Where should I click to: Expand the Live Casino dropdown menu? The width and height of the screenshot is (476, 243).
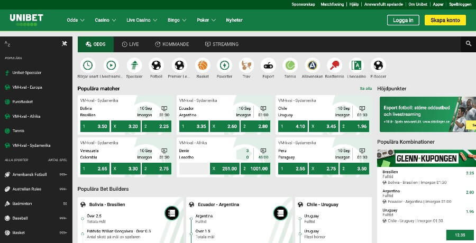click(x=142, y=20)
